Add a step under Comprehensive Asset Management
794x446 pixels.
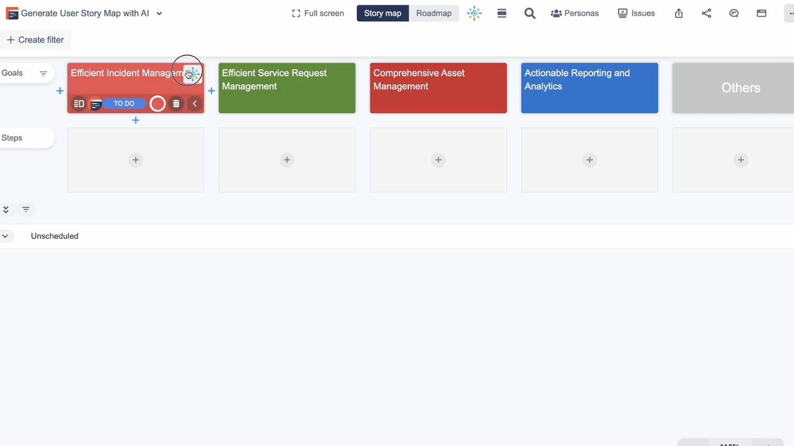[438, 160]
